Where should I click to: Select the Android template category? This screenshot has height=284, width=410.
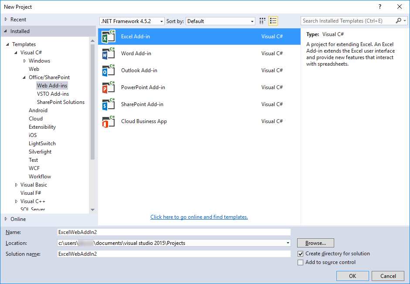pyautogui.click(x=38, y=110)
